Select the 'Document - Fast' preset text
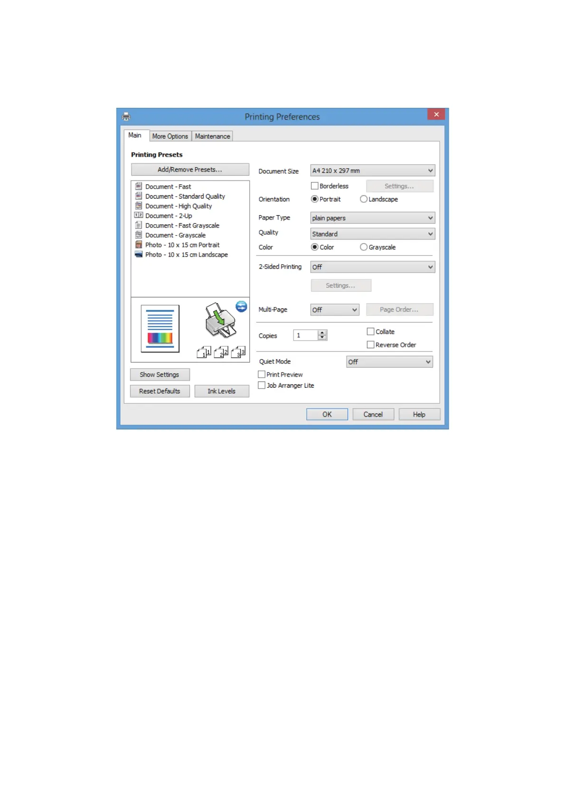Screen dimensions: 565x800 pyautogui.click(x=168, y=187)
